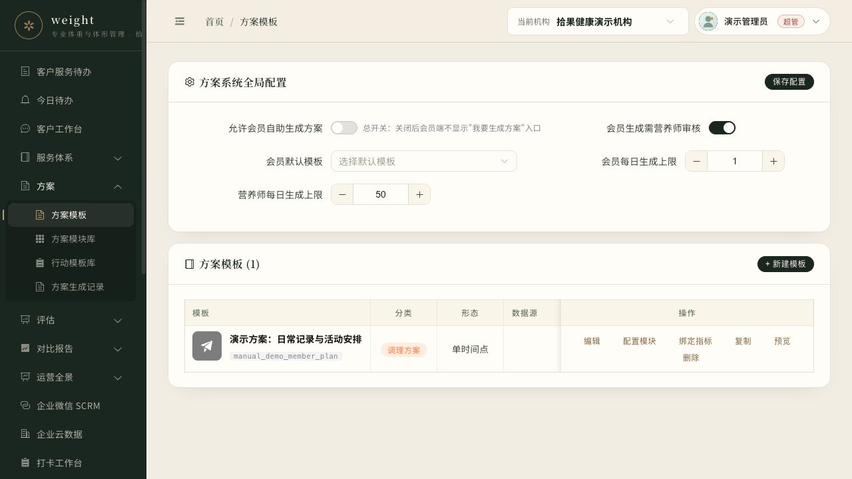The height and width of the screenshot is (479, 852).
Task: Collapse sidebar with the menu fold icon
Action: [x=180, y=21]
